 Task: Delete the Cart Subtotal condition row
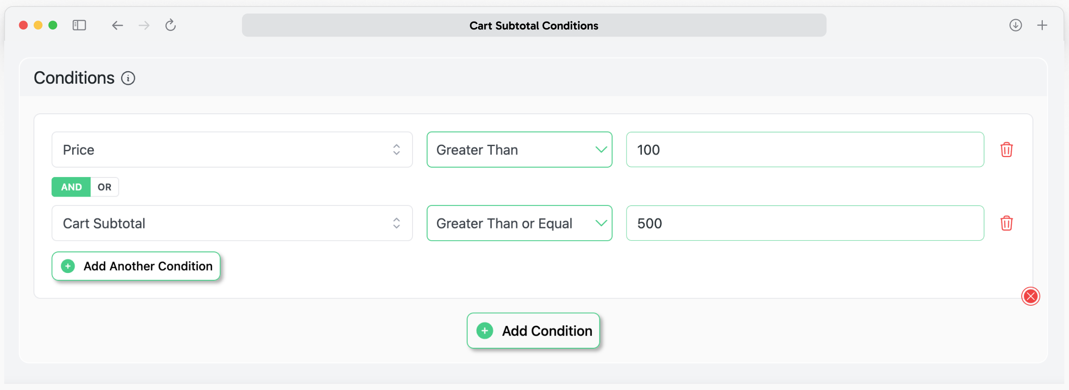[x=1006, y=223]
